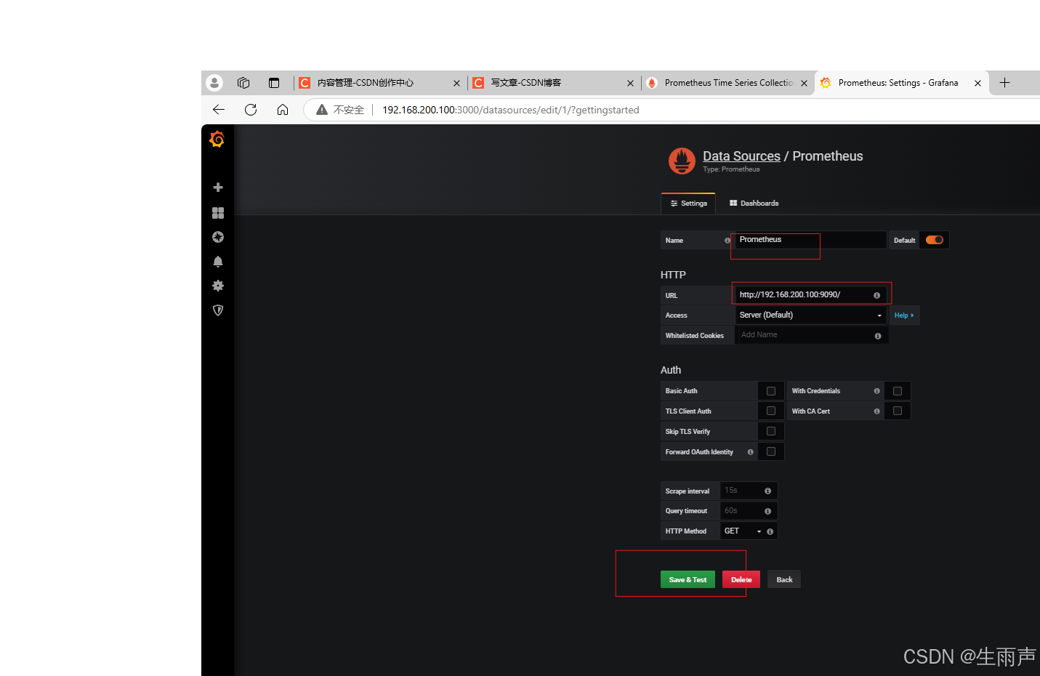The height and width of the screenshot is (676, 1040).
Task: Open the HTTP Method GET dropdown
Action: 743,531
